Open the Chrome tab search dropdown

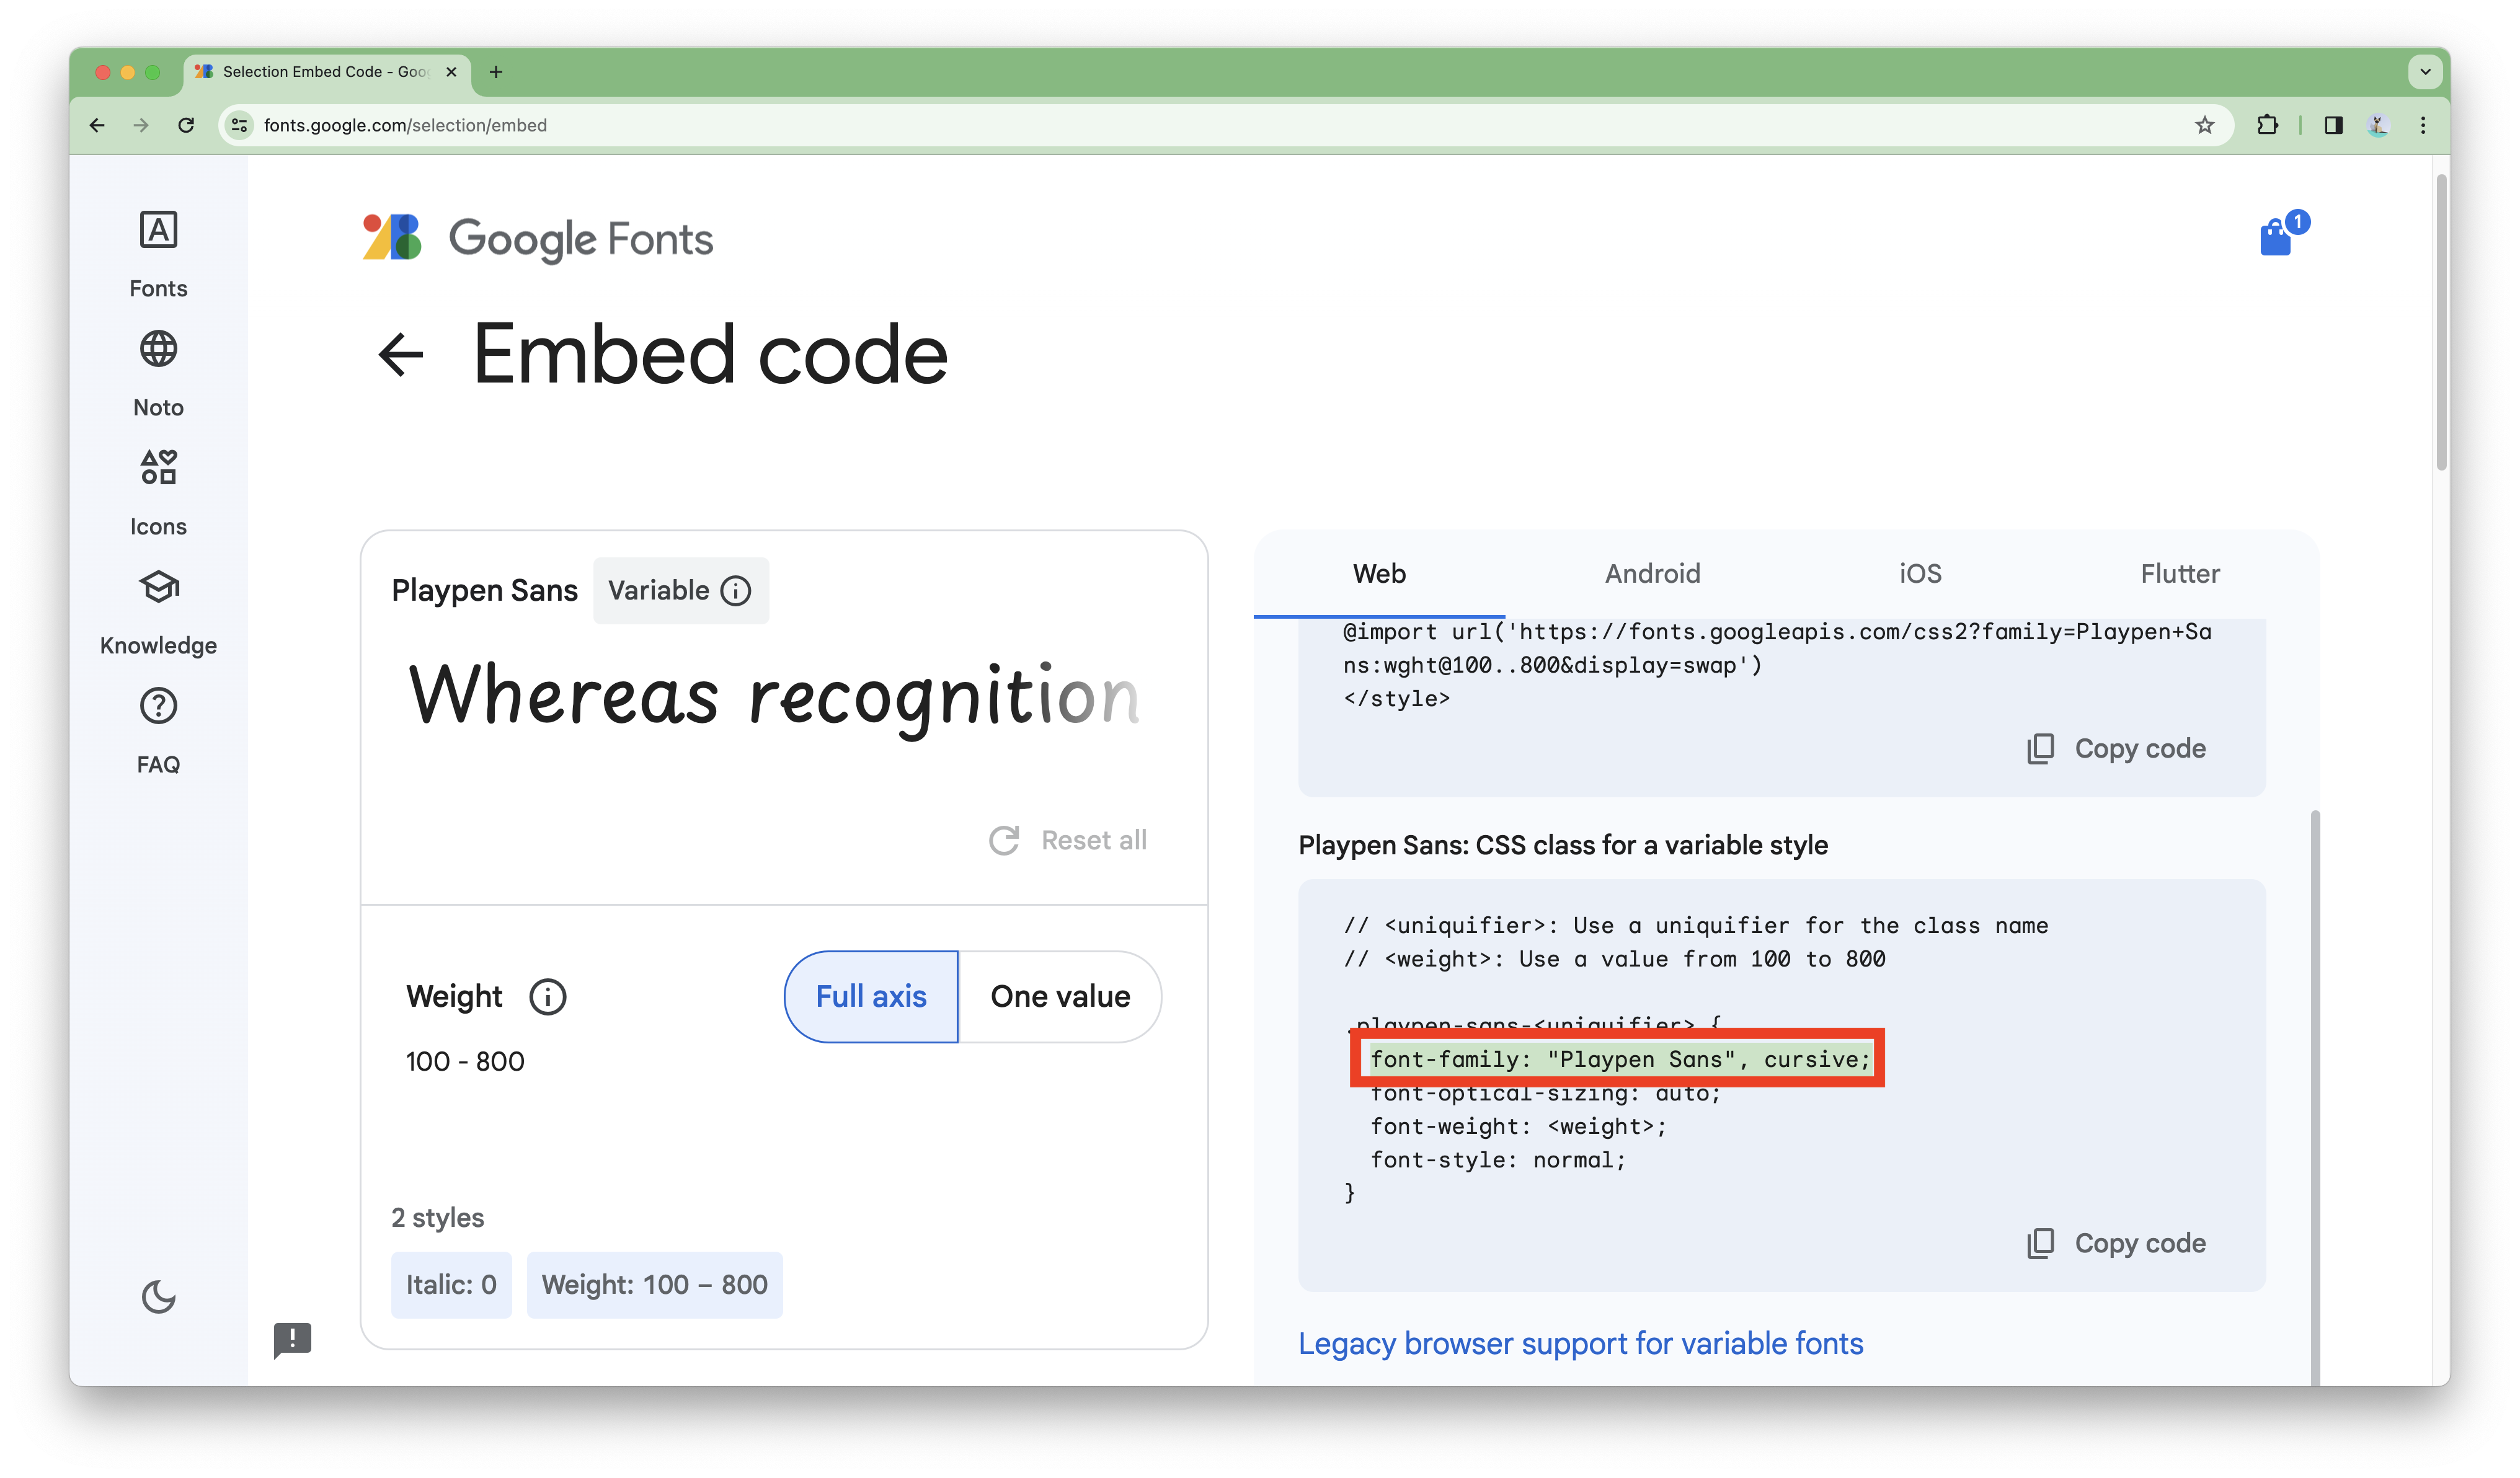click(x=2424, y=72)
